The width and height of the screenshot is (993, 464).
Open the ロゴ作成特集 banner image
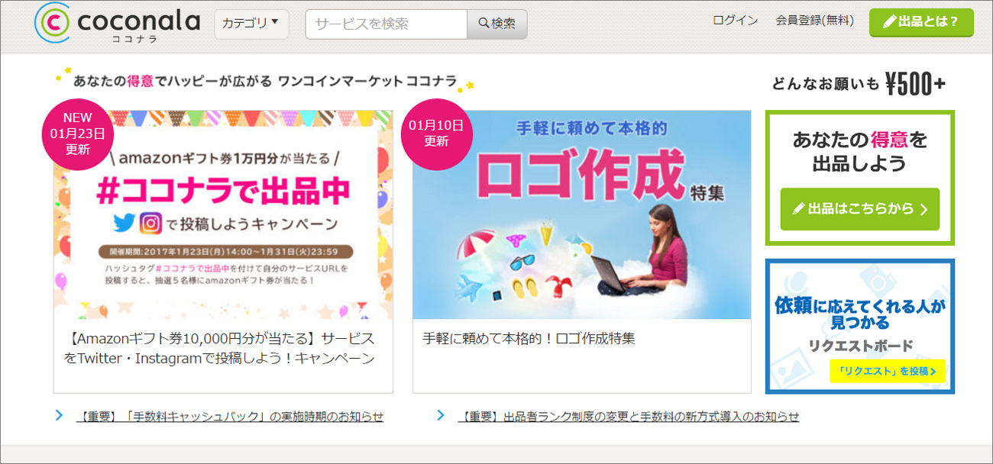coord(581,214)
